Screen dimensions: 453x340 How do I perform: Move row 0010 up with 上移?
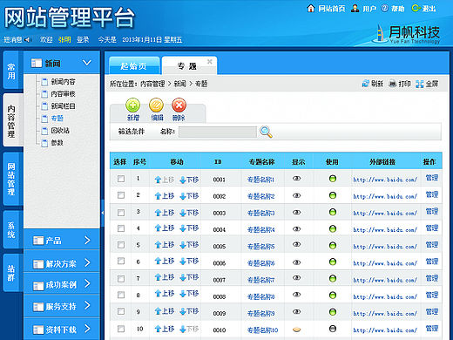(165, 329)
